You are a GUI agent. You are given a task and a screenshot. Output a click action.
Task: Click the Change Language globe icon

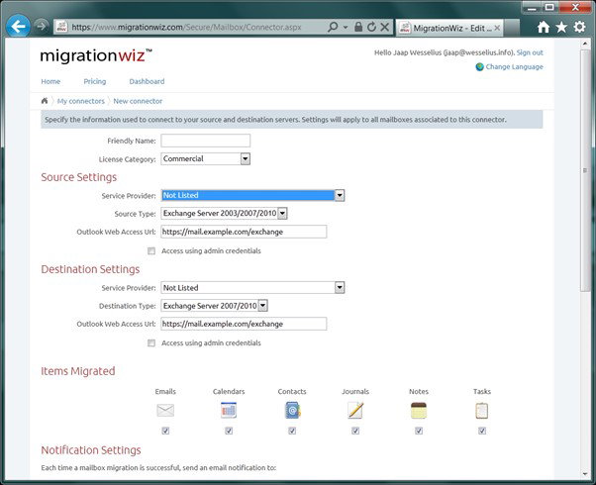[480, 67]
